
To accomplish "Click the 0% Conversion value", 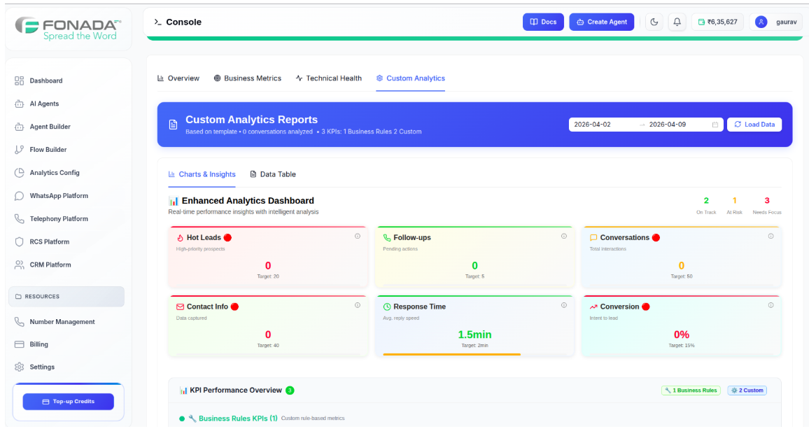I will pyautogui.click(x=682, y=335).
